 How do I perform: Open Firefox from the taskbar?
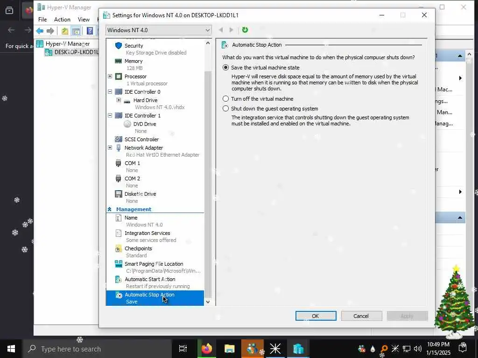(207, 349)
